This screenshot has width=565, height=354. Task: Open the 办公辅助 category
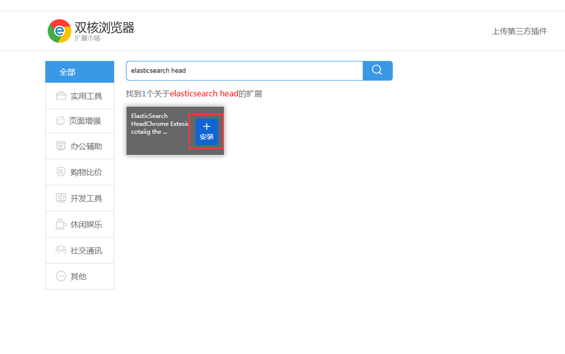(x=80, y=146)
